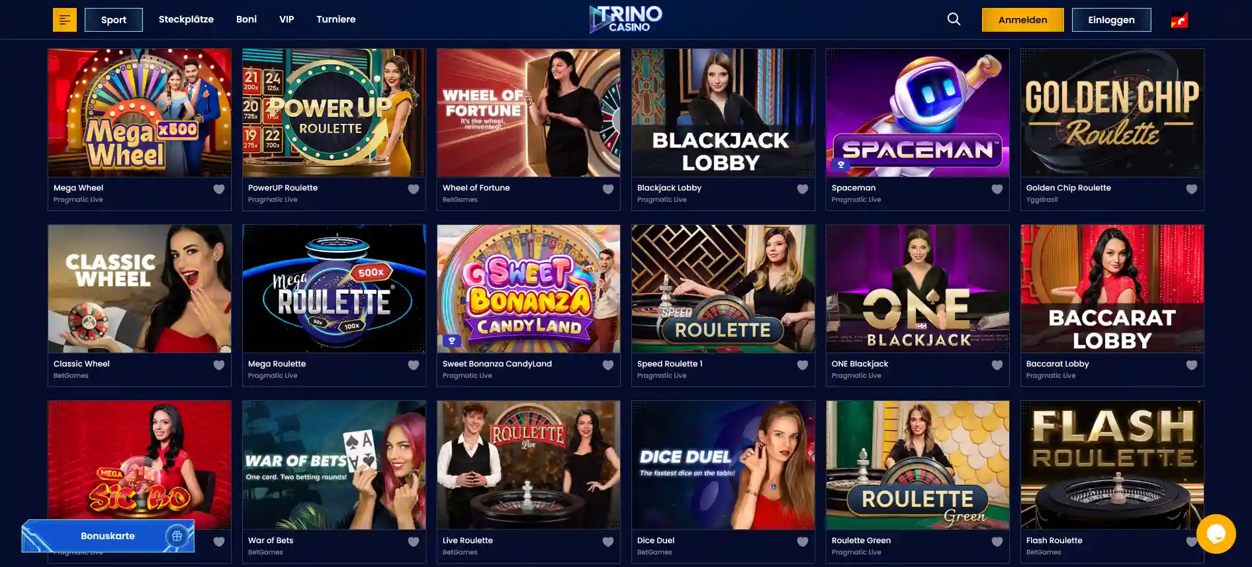This screenshot has width=1252, height=567.
Task: Favorite the Sweet Bonanza CandyLand game
Action: [608, 365]
